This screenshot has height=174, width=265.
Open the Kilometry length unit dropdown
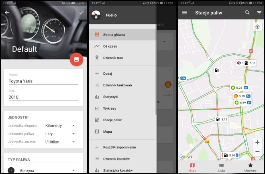point(60,126)
